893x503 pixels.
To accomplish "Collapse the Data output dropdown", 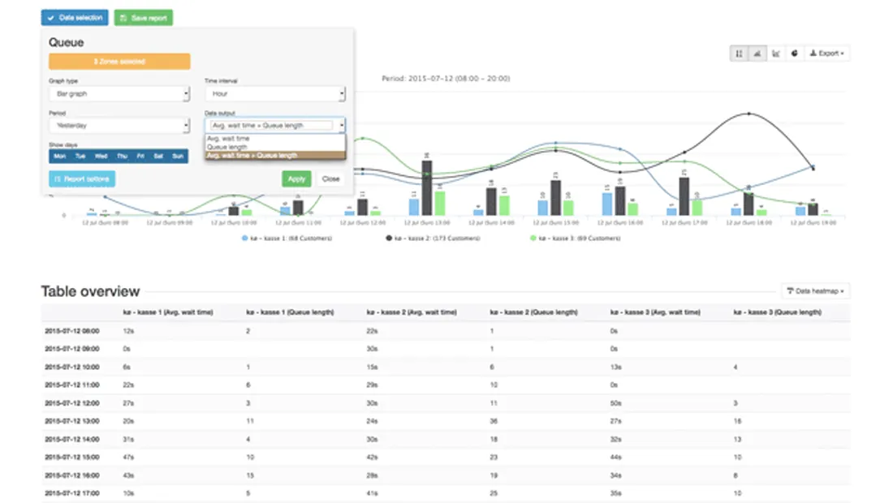I will [275, 125].
